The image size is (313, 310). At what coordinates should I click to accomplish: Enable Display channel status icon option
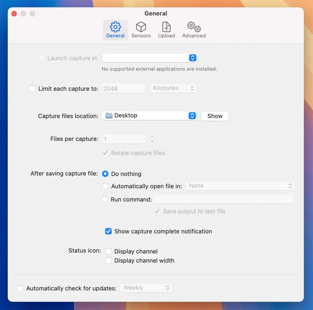(x=109, y=251)
